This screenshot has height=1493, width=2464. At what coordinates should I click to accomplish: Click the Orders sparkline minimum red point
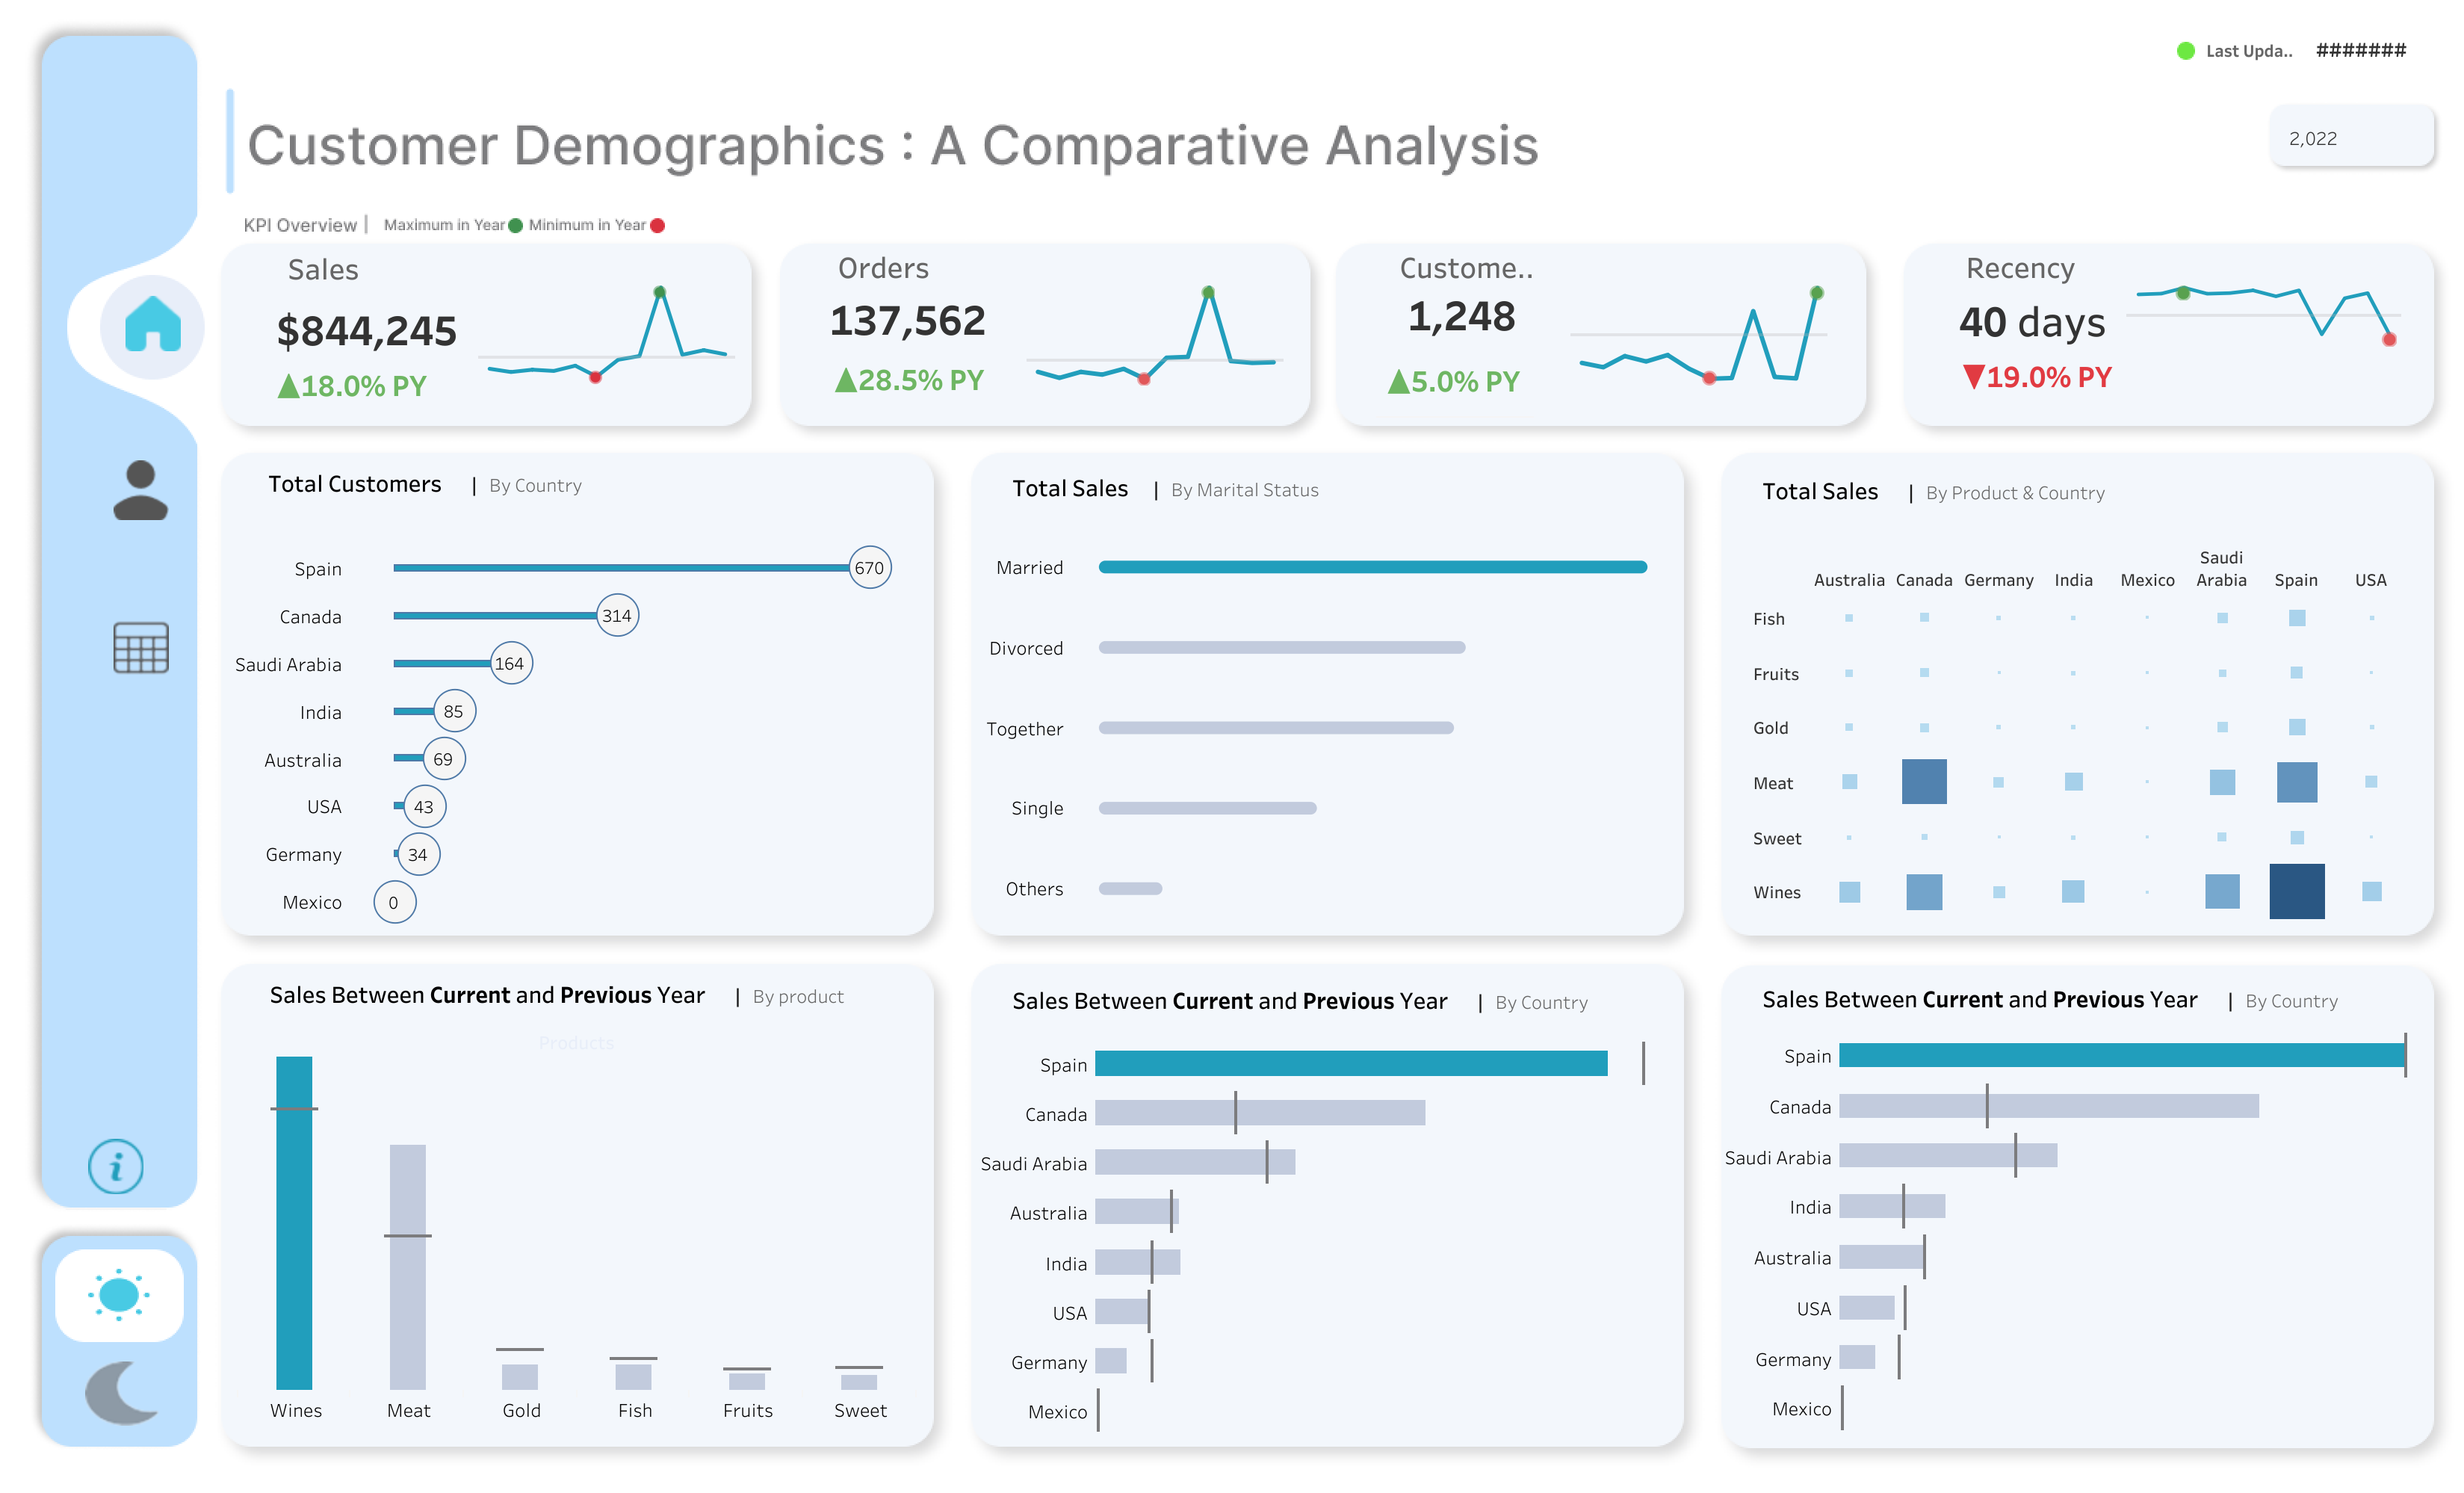tap(1143, 379)
